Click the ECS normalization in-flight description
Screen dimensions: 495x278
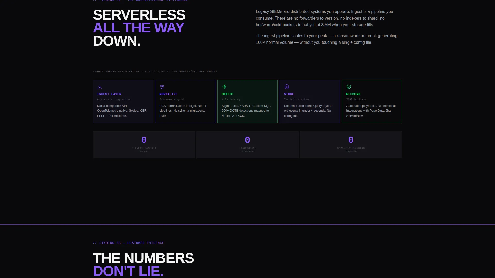coord(184,111)
